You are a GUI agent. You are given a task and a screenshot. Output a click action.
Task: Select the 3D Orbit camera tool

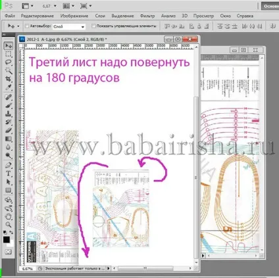tap(9, 208)
